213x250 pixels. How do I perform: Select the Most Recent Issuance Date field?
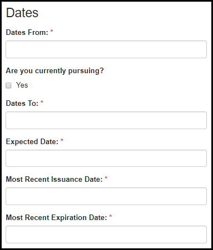106,196
